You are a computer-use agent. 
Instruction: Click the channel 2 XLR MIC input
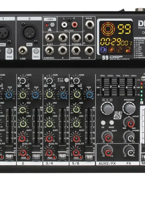[x=29, y=32]
